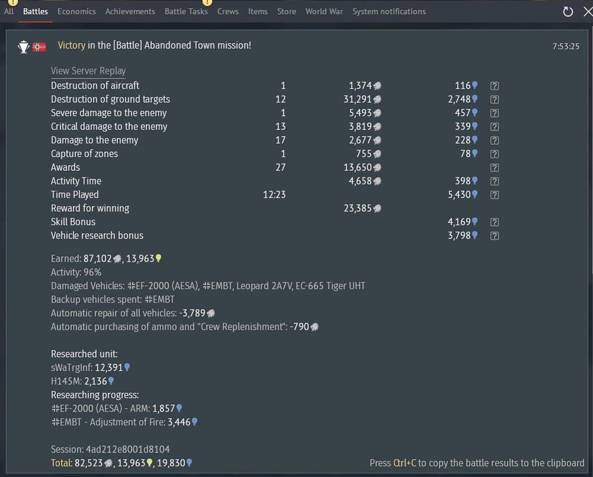
Task: Click the 'Activity: 96%' line
Action: (x=76, y=272)
